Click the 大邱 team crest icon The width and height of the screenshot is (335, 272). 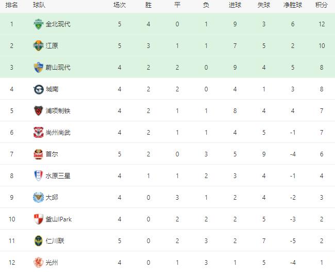pos(39,198)
